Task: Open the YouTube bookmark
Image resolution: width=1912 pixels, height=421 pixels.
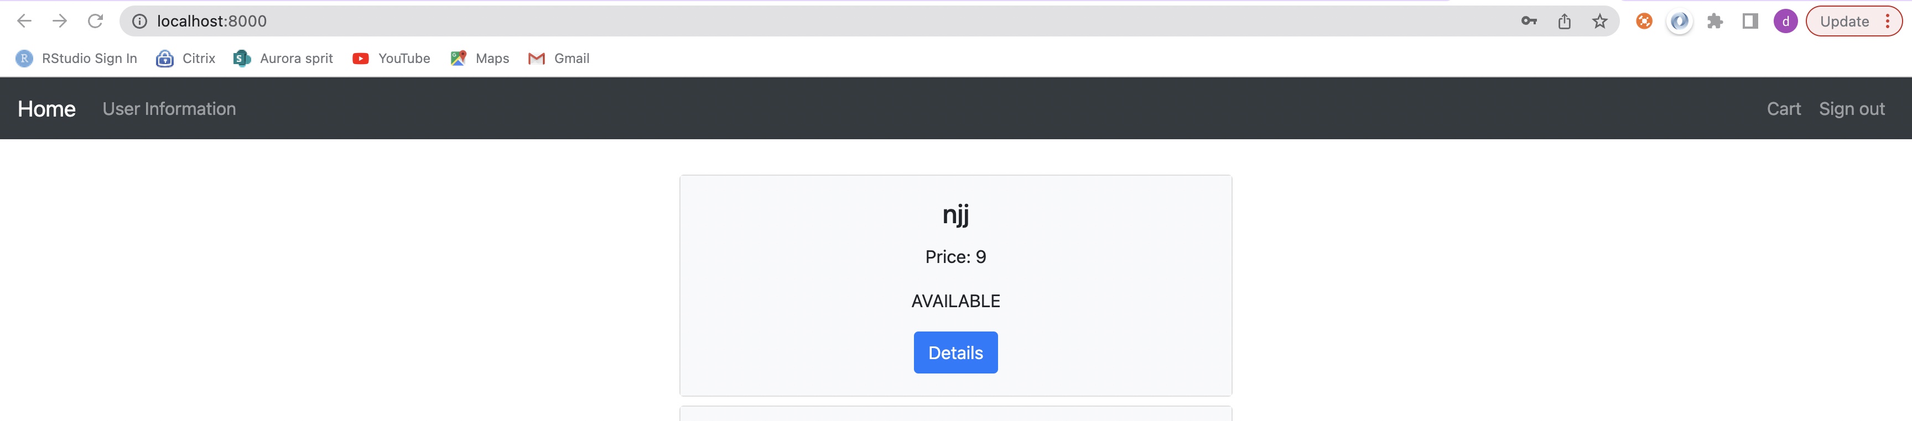Action: (391, 59)
